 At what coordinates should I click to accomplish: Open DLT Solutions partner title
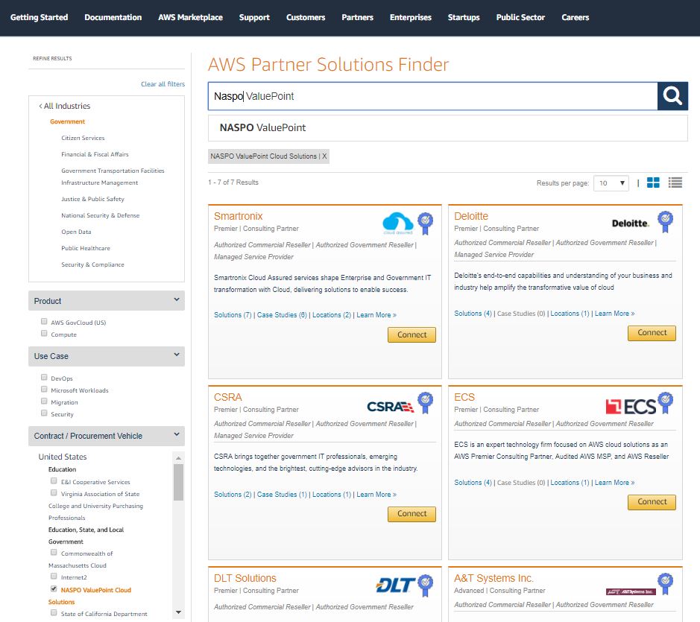coord(245,578)
